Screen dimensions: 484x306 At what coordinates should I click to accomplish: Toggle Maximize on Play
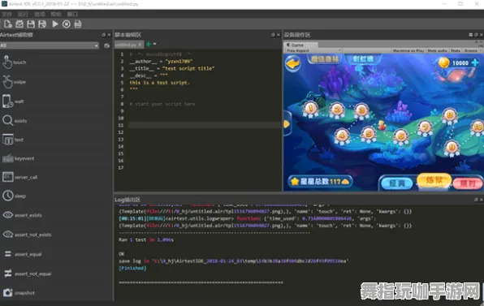coord(408,50)
